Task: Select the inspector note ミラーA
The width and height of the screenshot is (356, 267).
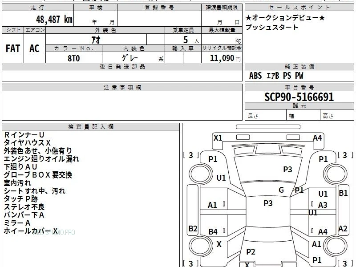Action: click(17, 223)
